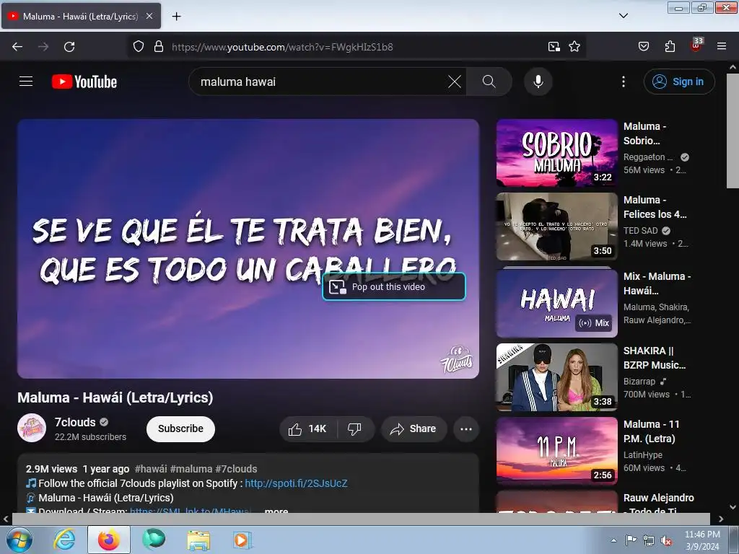Click the Firefox back arrow

click(17, 47)
